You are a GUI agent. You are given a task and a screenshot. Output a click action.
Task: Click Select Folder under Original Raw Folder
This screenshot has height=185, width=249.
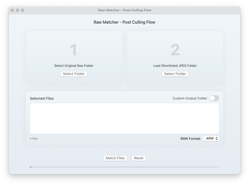[x=74, y=74]
